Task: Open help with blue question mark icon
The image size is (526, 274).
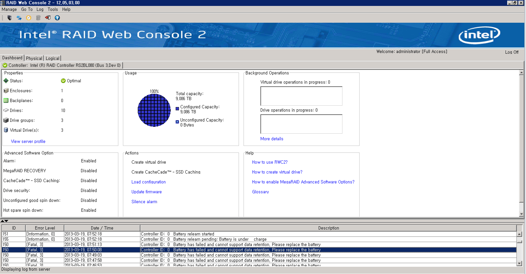Action: click(57, 18)
